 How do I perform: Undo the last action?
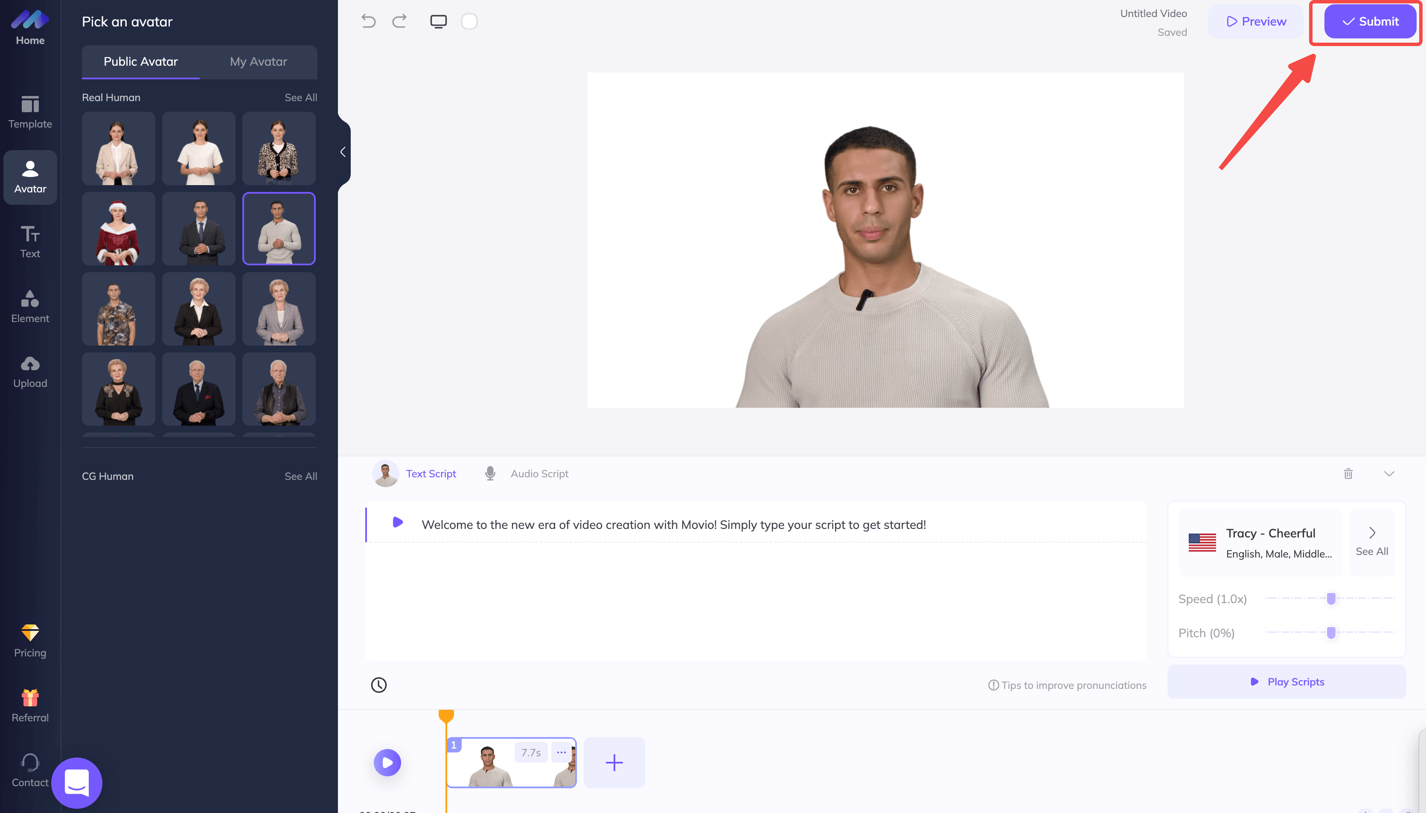tap(369, 21)
